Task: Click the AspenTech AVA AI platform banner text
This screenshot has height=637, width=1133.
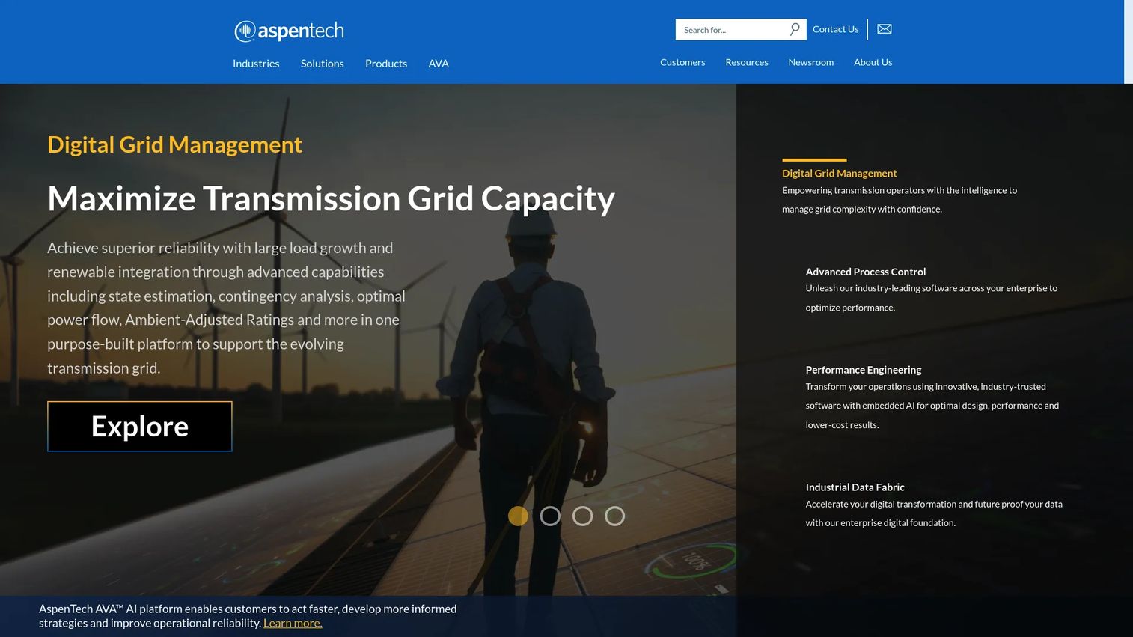Action: point(248,616)
